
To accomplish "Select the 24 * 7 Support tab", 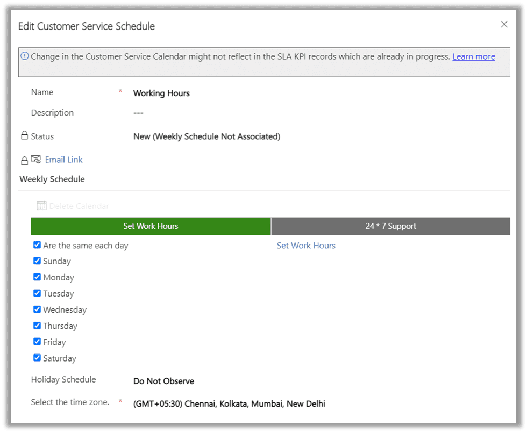I will [x=391, y=226].
